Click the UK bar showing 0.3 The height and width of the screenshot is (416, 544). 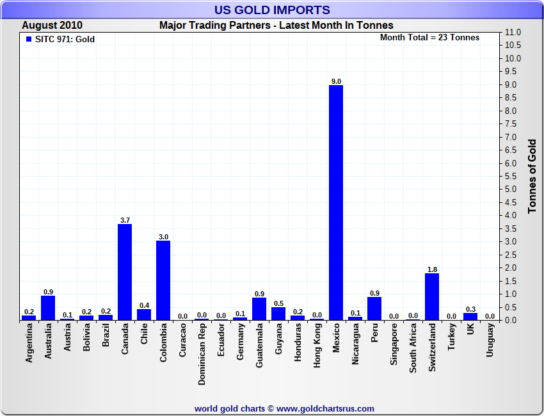point(470,316)
